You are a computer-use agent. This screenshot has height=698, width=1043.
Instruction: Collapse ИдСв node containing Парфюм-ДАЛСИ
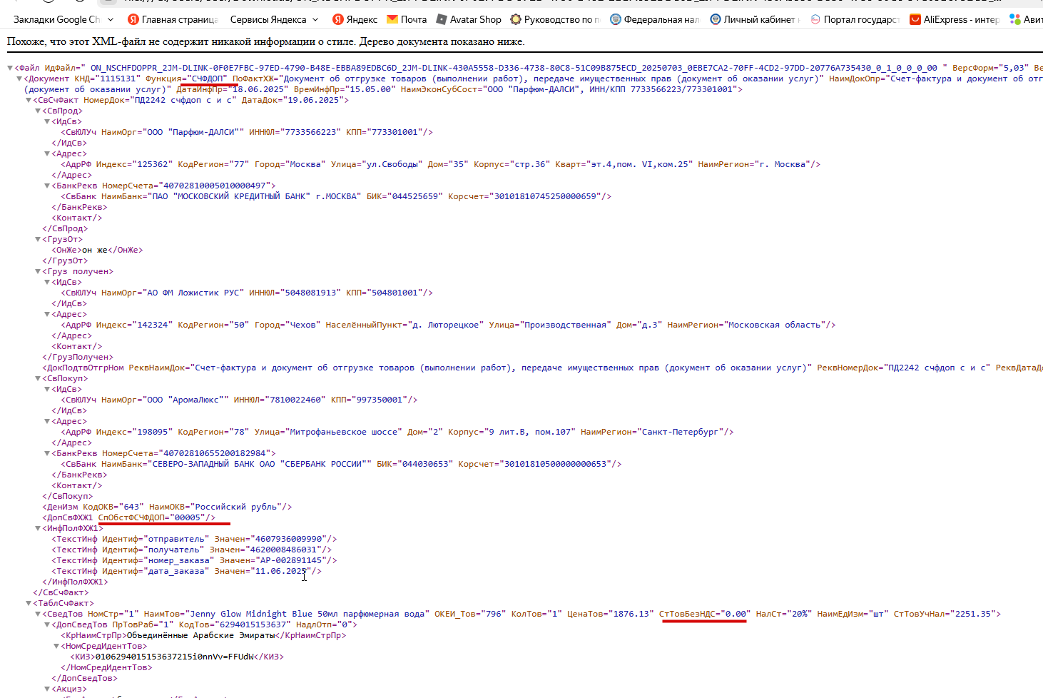pos(48,122)
